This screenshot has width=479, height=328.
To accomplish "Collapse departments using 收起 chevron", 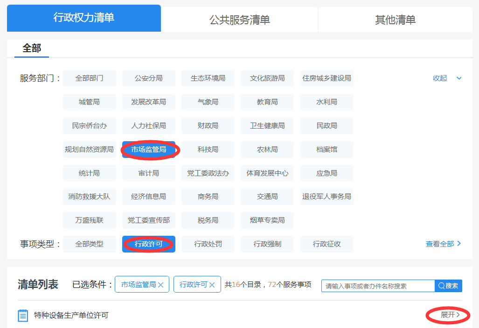I will pyautogui.click(x=459, y=78).
